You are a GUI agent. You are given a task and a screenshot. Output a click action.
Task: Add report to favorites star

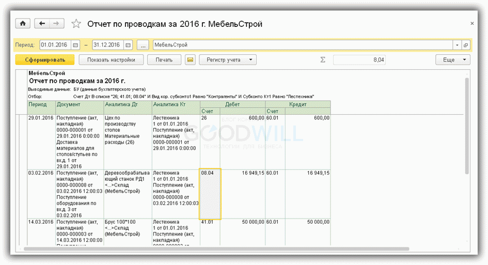coord(76,24)
